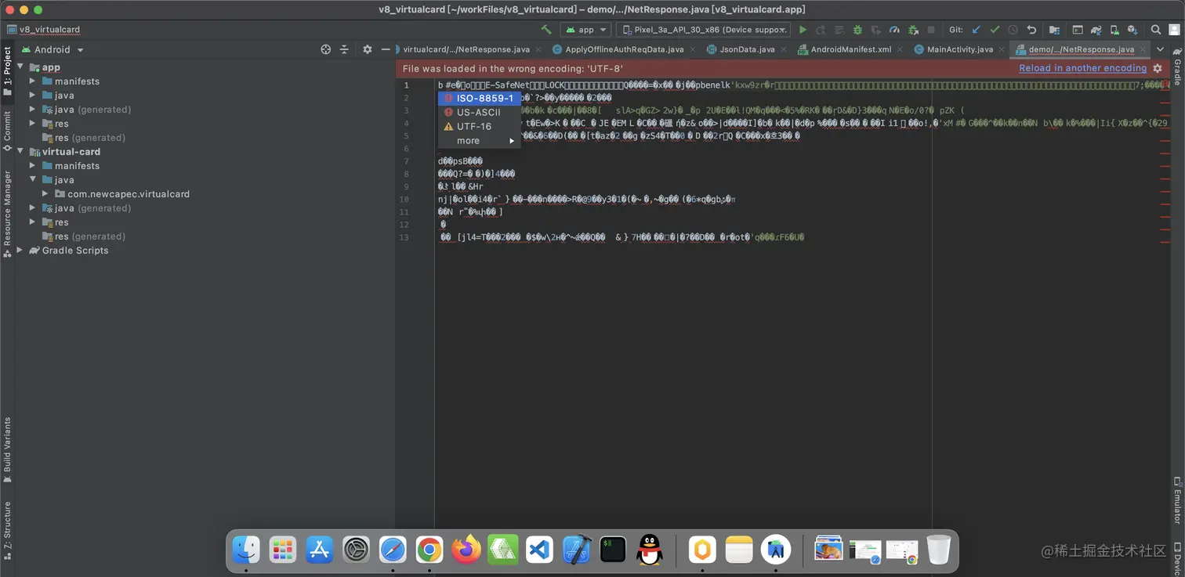Screen dimensions: 1185x577
Task: Open the Pixel_3a_API_30_x86 device dropdown
Action: pyautogui.click(x=702, y=30)
